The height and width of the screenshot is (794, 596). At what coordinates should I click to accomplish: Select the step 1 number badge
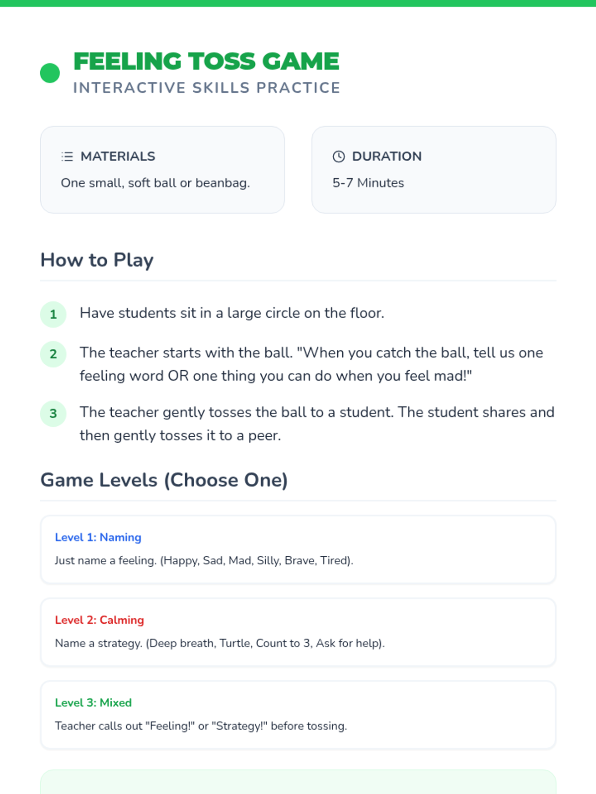click(53, 314)
